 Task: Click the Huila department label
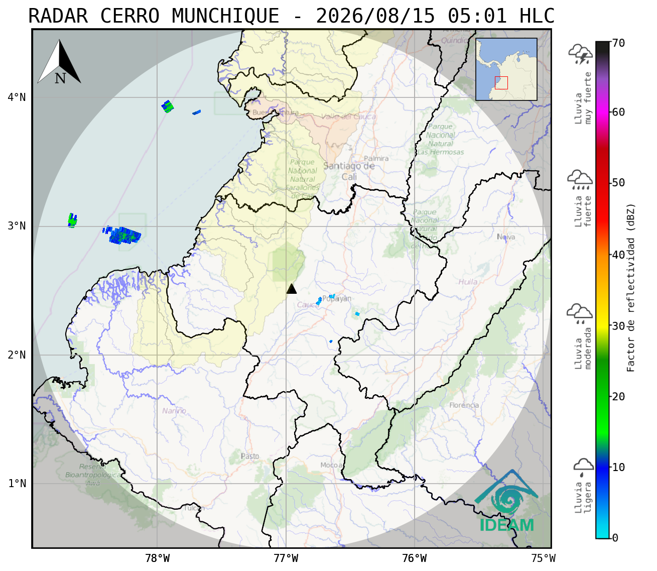tap(468, 282)
